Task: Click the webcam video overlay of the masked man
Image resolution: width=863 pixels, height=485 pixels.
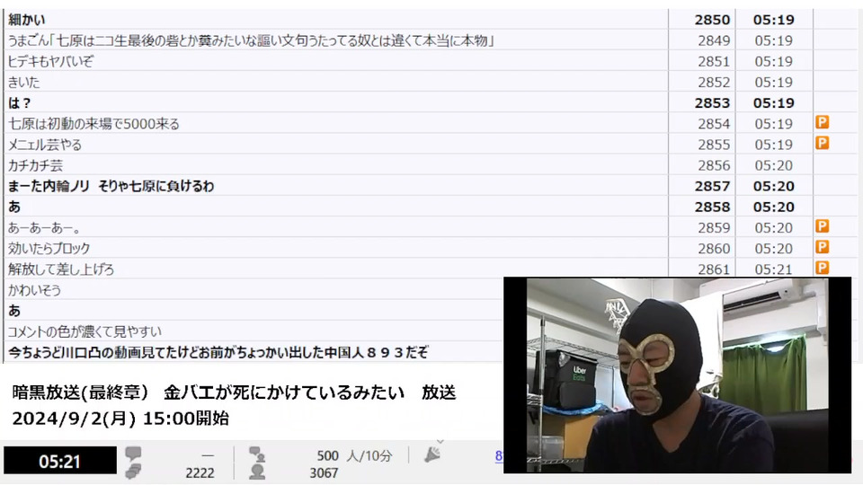Action: click(678, 375)
